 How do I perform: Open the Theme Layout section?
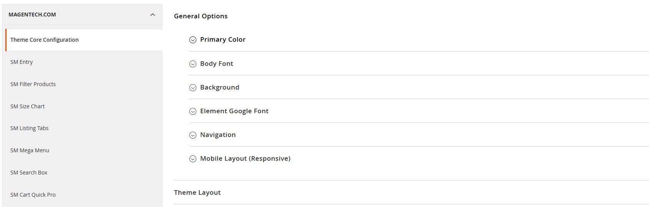[197, 192]
